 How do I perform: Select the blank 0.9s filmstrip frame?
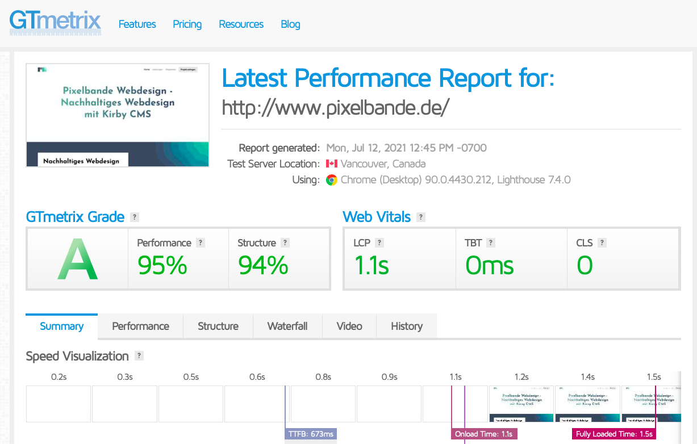389,404
